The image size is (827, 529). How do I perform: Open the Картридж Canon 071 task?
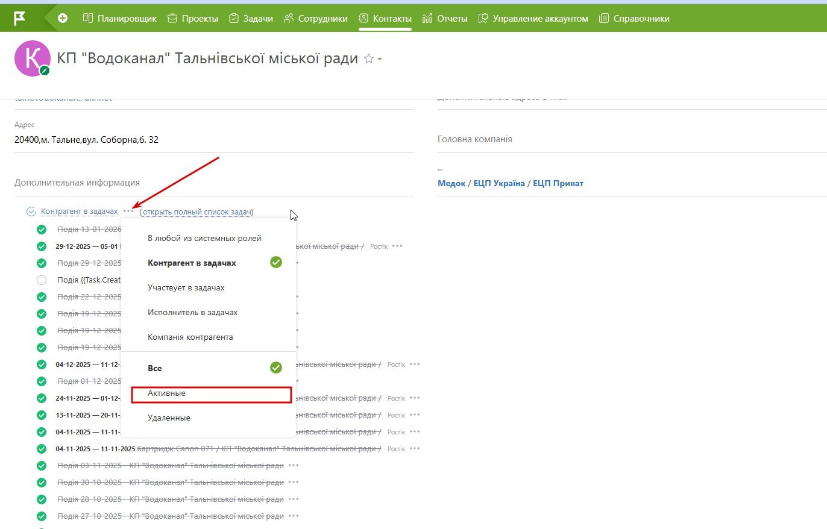tap(259, 449)
